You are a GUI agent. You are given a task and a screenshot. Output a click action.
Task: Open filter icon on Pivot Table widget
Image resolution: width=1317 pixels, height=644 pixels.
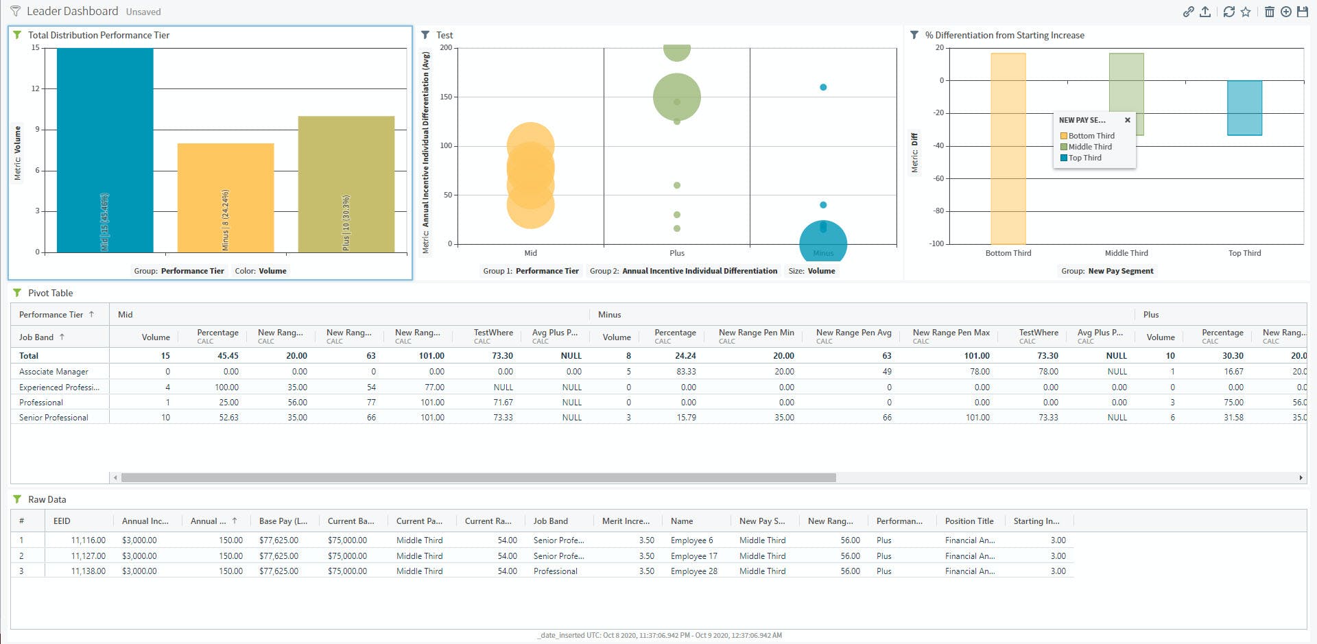17,293
